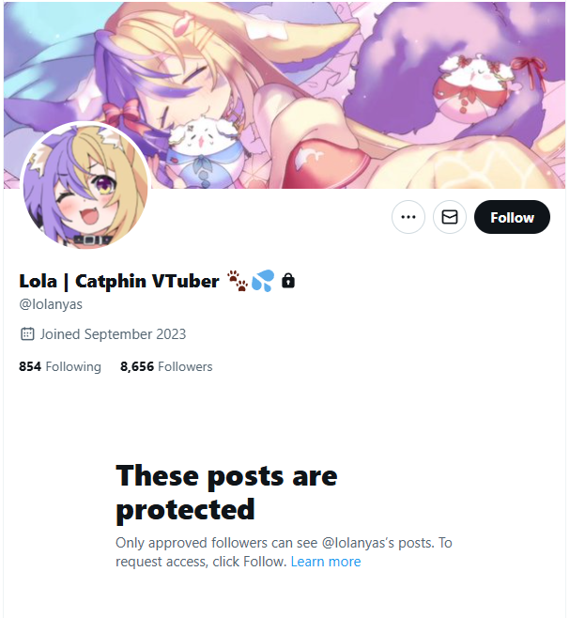569x618 pixels.
Task: Follow the @lolanyas account
Action: click(x=512, y=217)
